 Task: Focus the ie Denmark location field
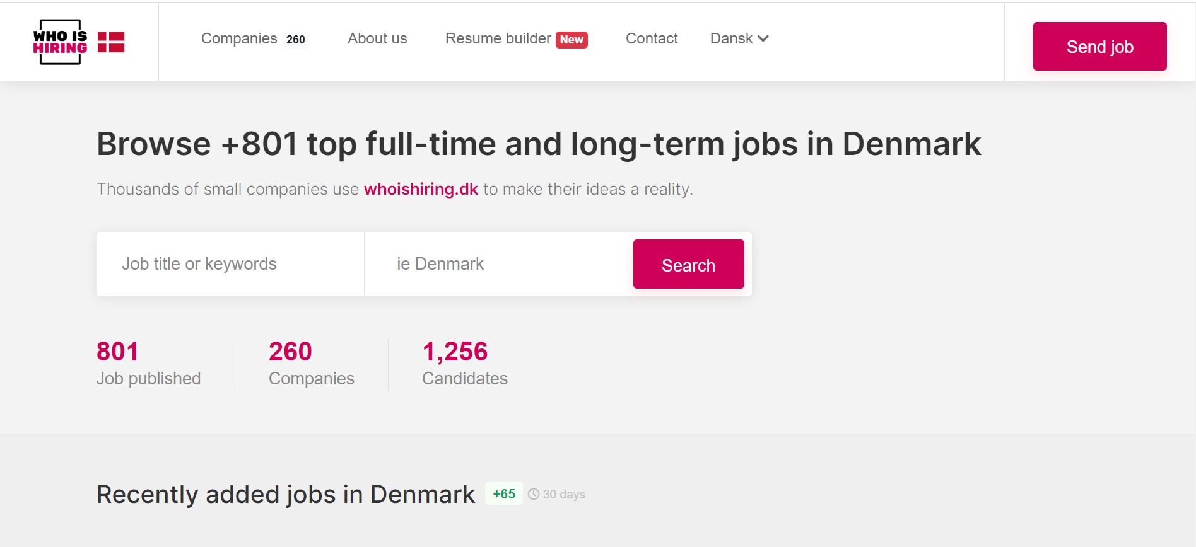(x=498, y=264)
